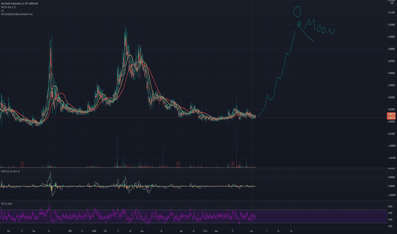Click the 0.005000 price axis label

(391, 85)
